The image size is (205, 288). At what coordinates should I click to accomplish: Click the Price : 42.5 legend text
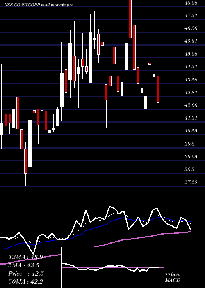tap(26, 274)
